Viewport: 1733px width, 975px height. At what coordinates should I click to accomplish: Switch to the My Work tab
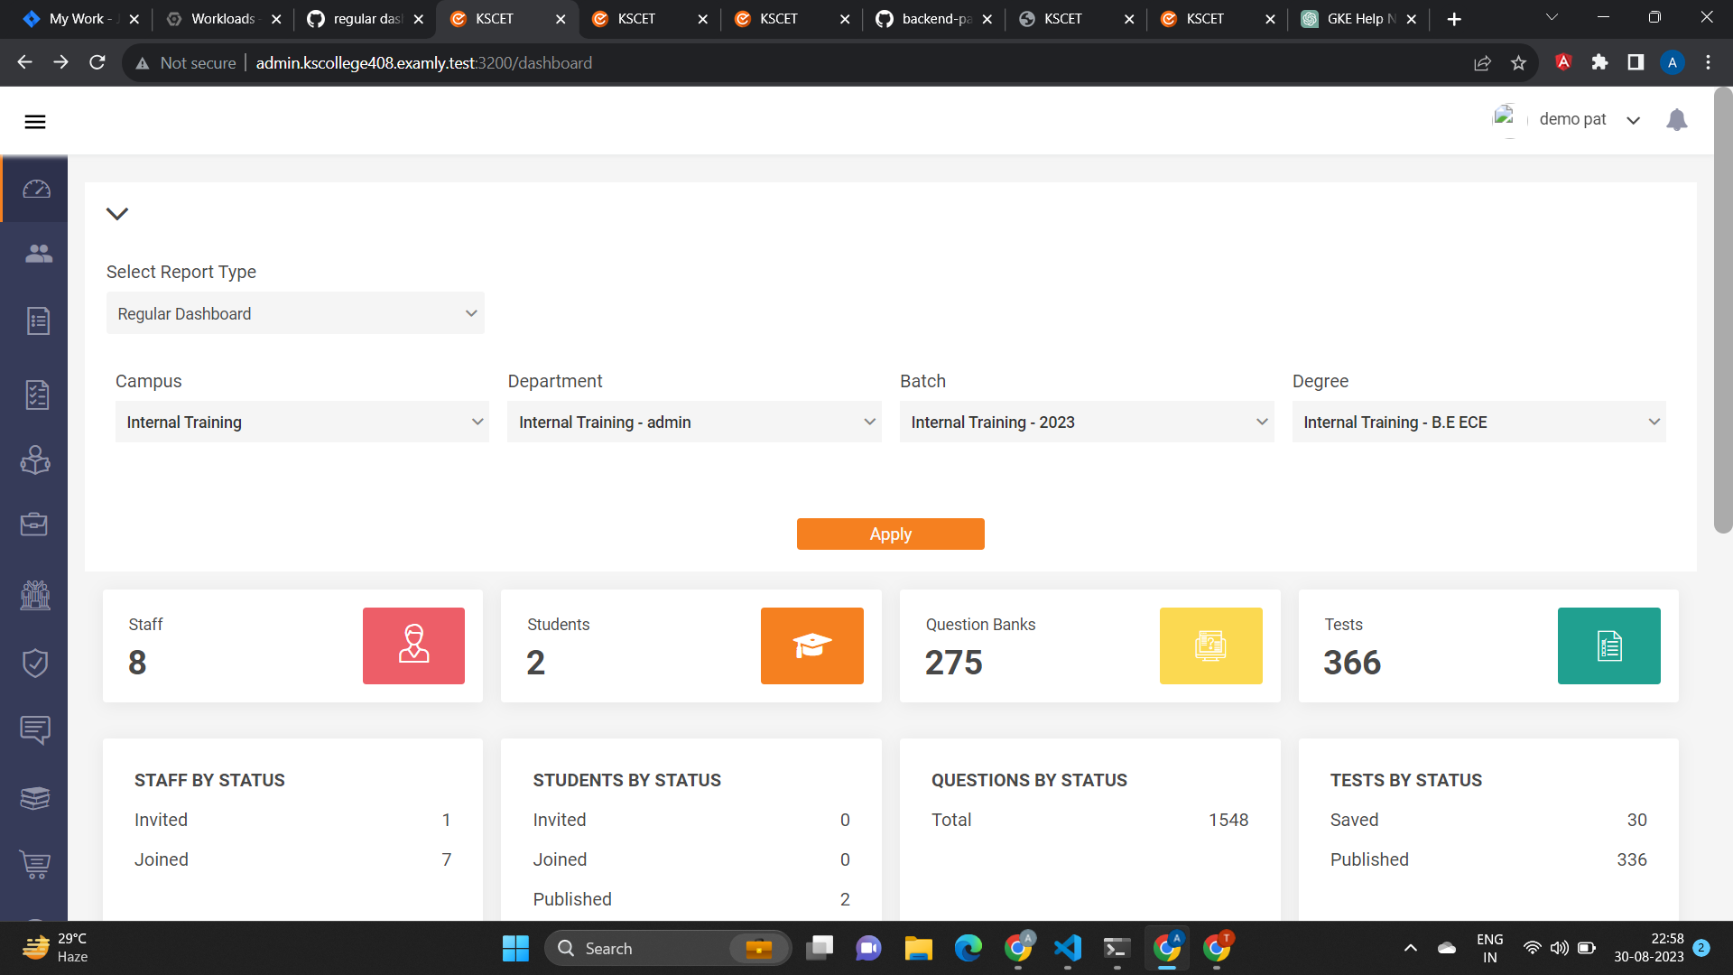point(80,19)
